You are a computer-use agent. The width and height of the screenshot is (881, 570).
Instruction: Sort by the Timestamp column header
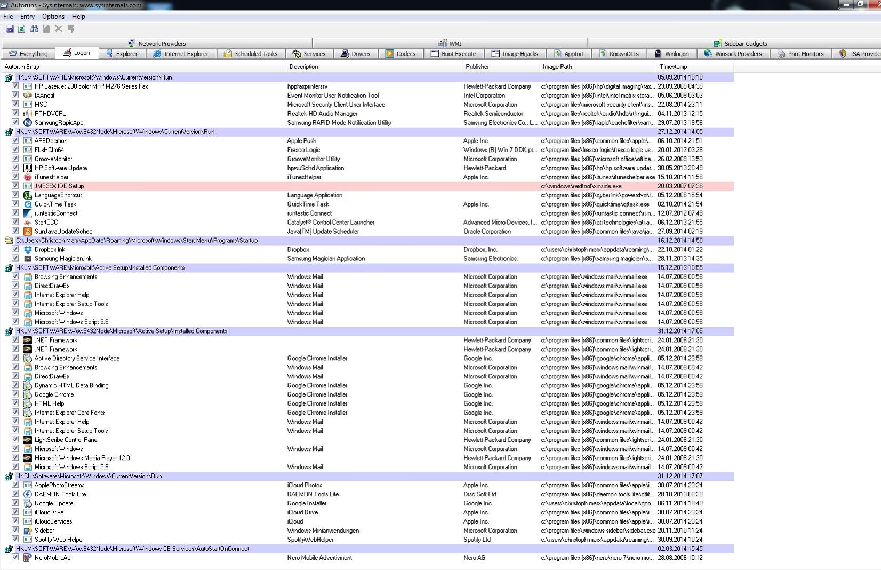coord(695,67)
